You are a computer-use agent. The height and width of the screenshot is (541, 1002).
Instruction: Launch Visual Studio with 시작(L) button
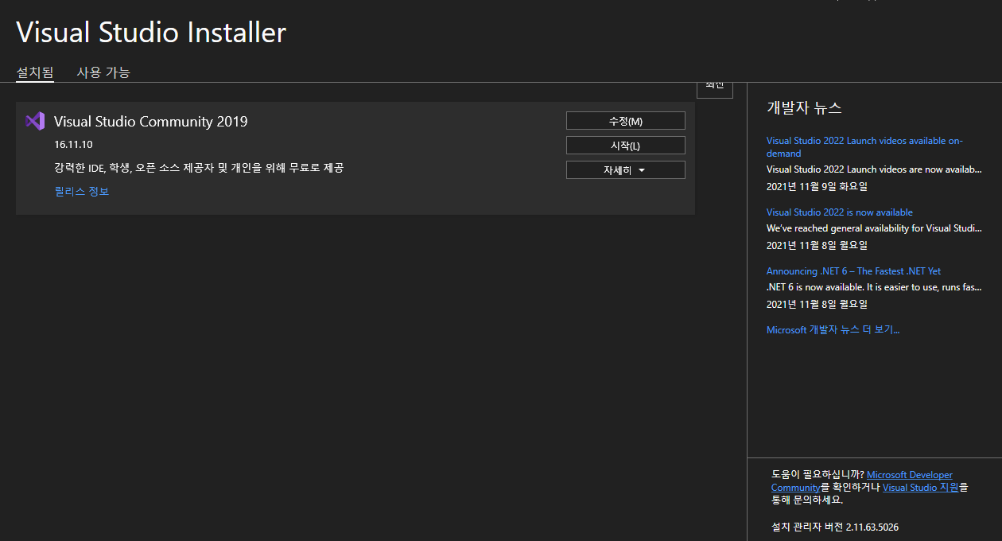(x=625, y=146)
